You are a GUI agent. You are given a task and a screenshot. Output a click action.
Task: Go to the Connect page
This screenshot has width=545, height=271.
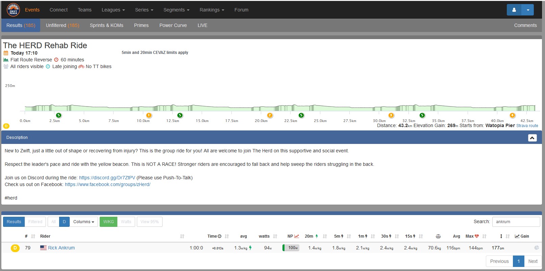pos(58,10)
